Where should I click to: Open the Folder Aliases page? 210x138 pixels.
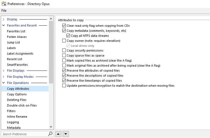(17, 37)
